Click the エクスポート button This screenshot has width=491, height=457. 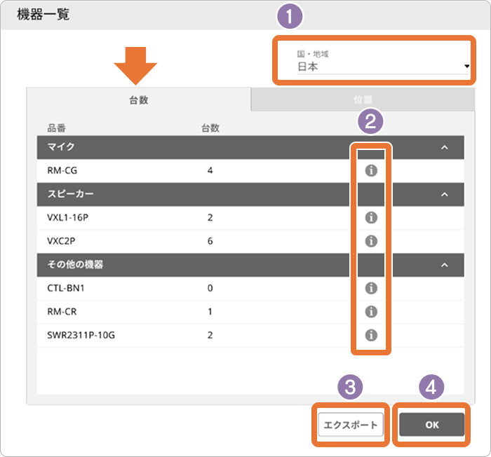pos(351,425)
